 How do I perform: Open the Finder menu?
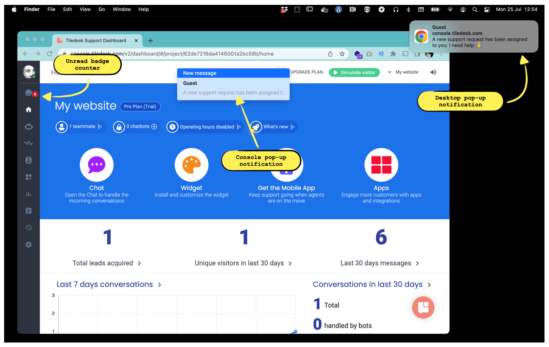point(32,9)
